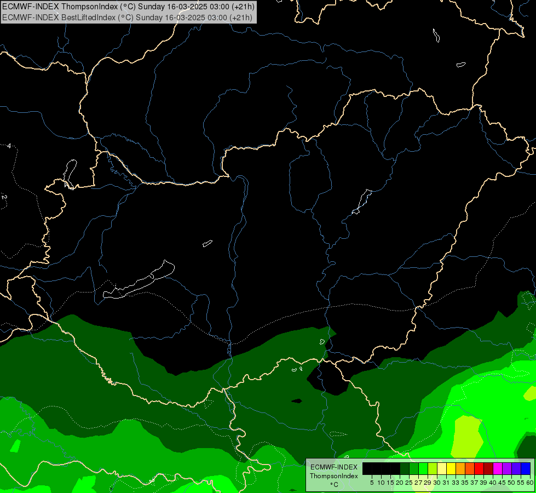Select the lime 29-30 legend swatch
This screenshot has width=536, height=493.
coord(433,468)
